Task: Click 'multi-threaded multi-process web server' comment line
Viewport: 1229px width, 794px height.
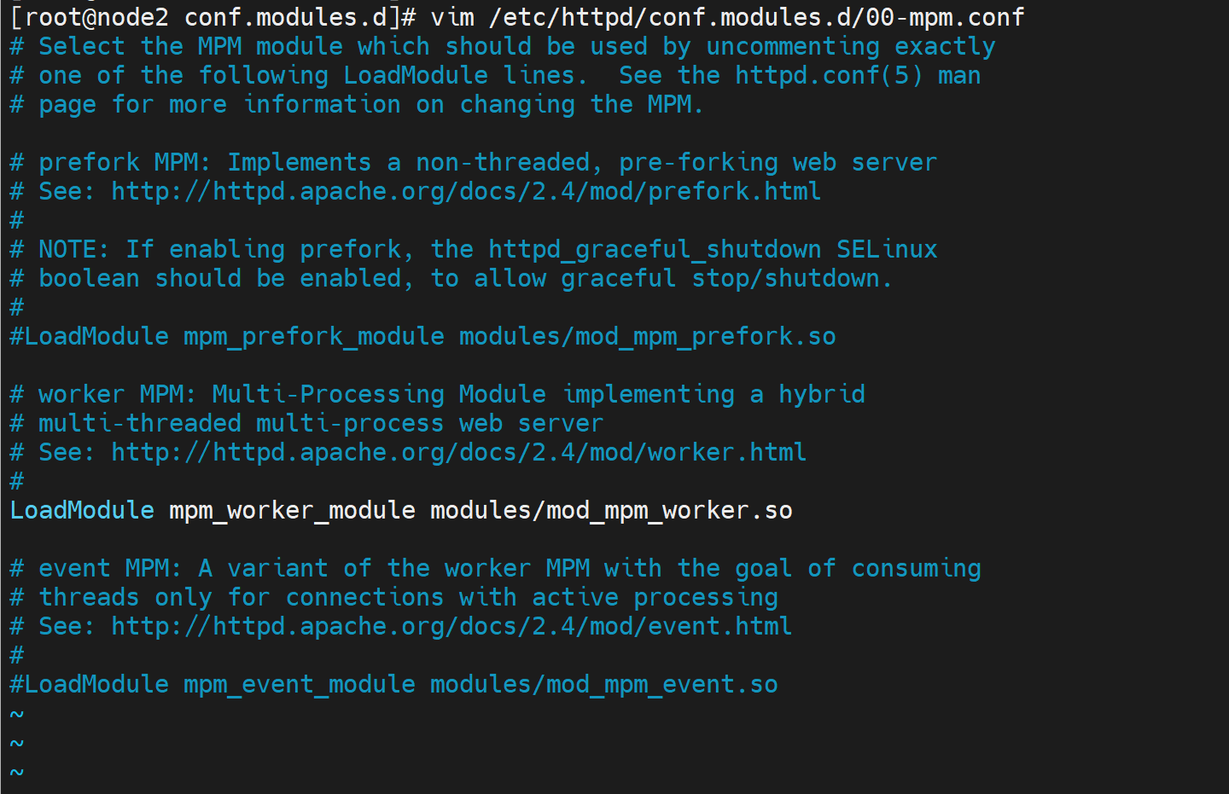Action: click(x=320, y=423)
